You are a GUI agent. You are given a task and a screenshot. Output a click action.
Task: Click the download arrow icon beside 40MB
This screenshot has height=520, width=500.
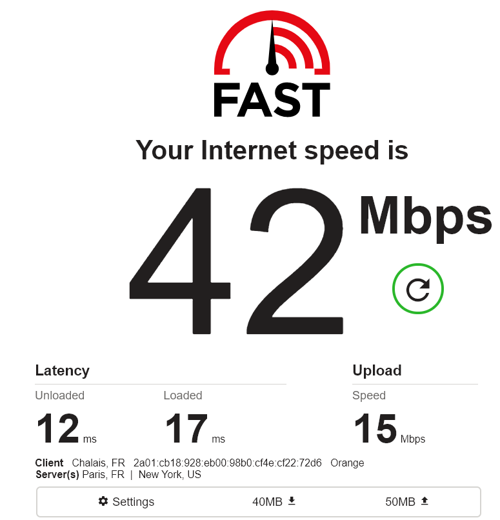[x=292, y=501]
